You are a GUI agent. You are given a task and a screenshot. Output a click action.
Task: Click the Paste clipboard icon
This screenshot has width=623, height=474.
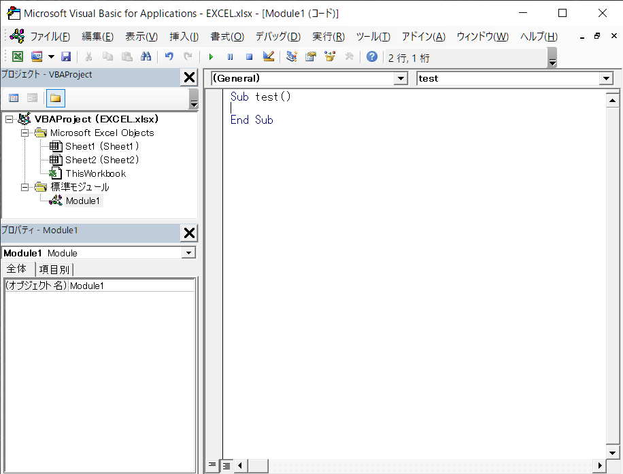click(x=127, y=57)
